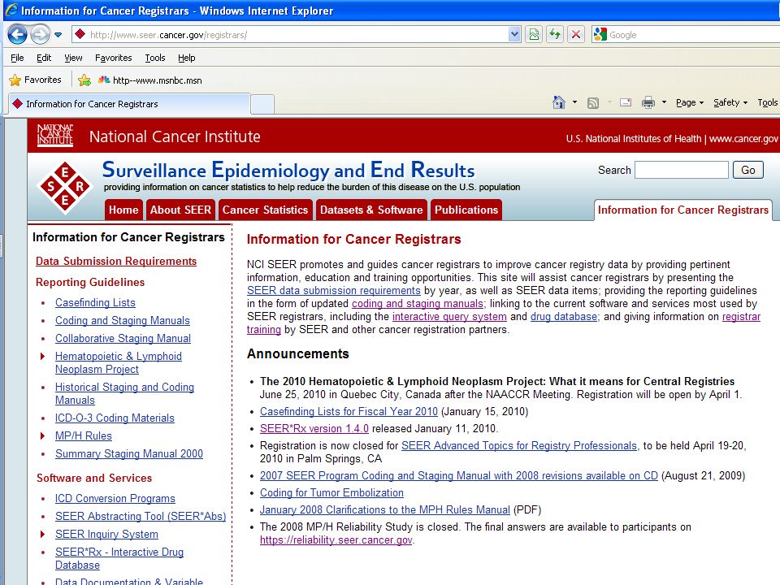Open the Edit menu
This screenshot has height=585, width=780.
click(44, 58)
